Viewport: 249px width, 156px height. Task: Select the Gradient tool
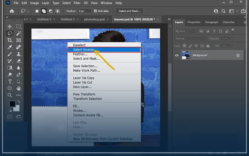pos(10,68)
